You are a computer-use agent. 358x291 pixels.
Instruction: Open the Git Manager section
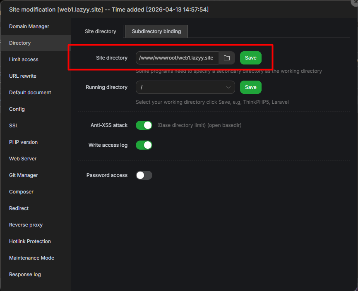pyautogui.click(x=23, y=175)
